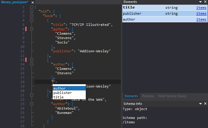Click the "Suciu" entry on line 9

(62, 42)
